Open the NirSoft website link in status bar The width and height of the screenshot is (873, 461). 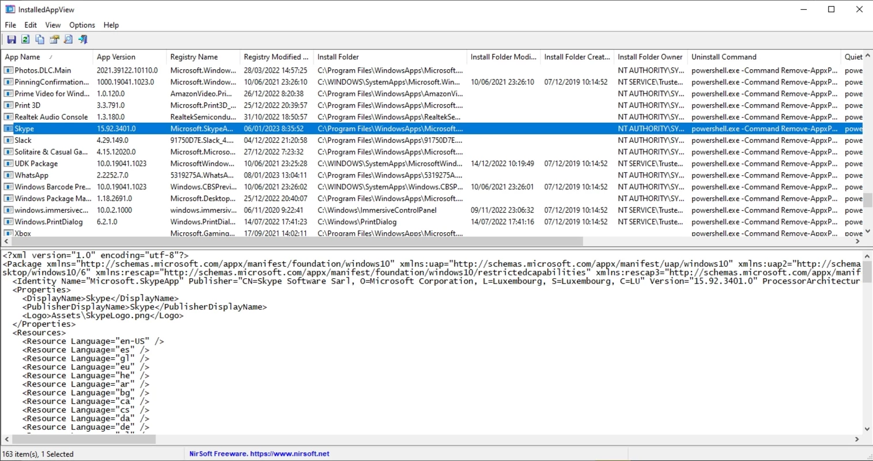click(x=259, y=454)
